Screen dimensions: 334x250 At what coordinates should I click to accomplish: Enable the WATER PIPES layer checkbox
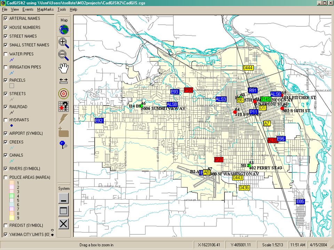click(x=6, y=54)
